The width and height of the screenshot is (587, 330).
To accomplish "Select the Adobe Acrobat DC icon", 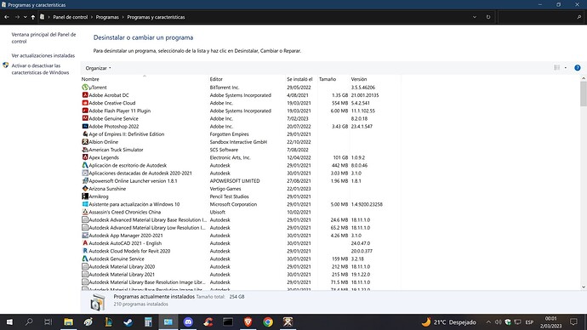I will point(85,95).
